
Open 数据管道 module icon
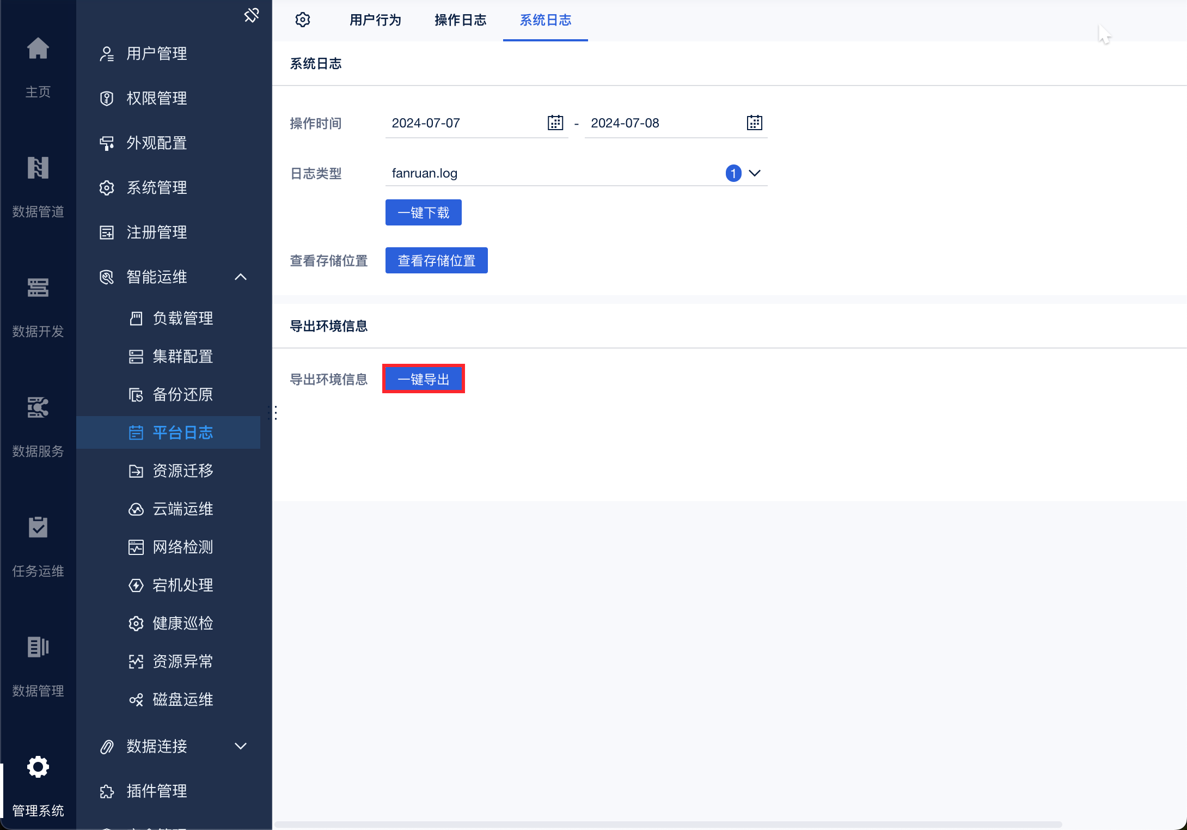pyautogui.click(x=38, y=168)
